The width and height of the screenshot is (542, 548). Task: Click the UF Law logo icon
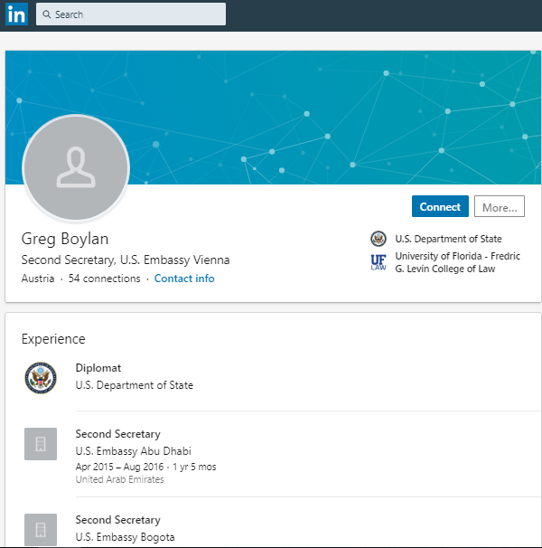point(378,262)
